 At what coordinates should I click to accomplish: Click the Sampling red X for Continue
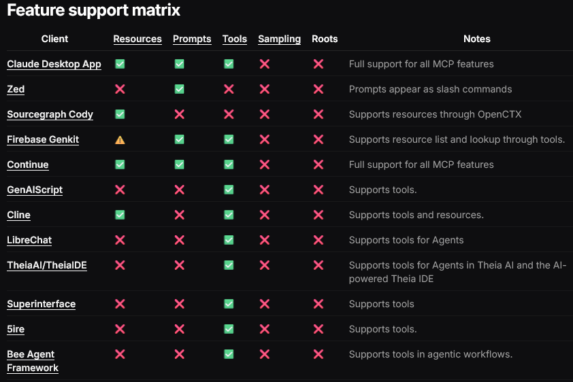coord(265,164)
